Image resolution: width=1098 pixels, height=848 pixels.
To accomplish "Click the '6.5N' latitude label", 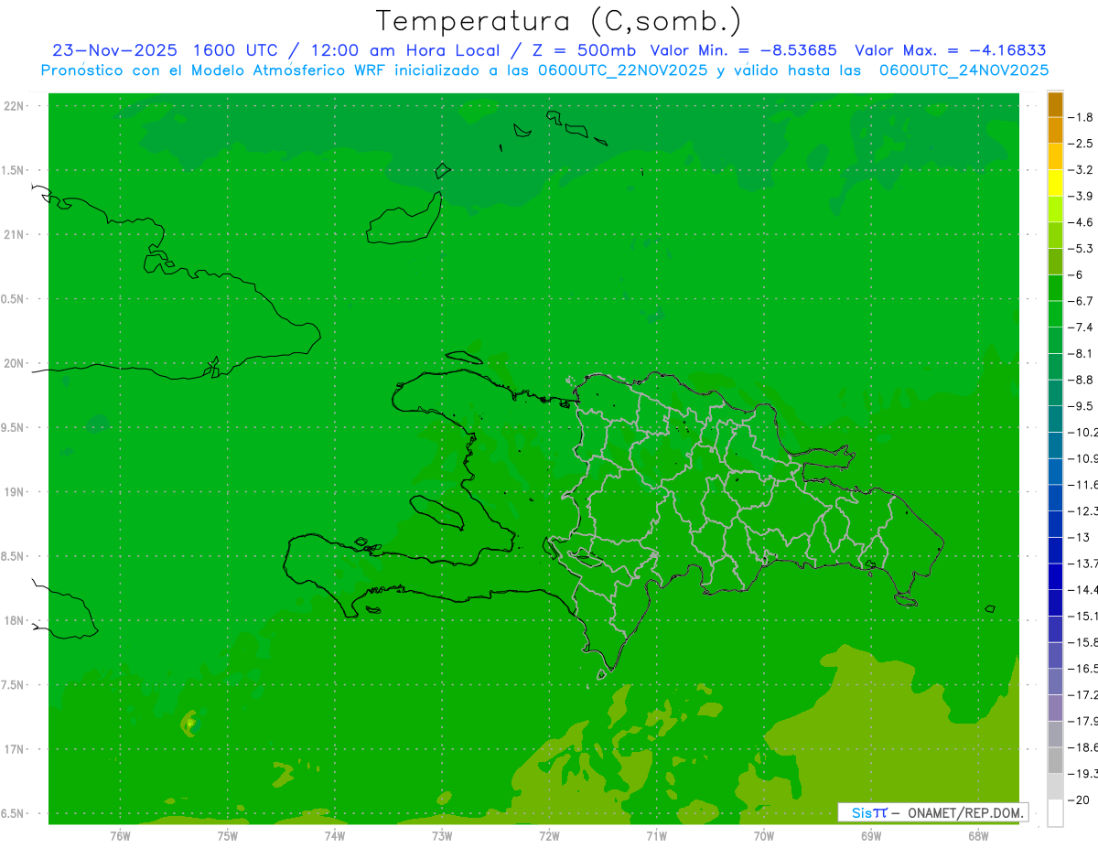I will [x=13, y=813].
